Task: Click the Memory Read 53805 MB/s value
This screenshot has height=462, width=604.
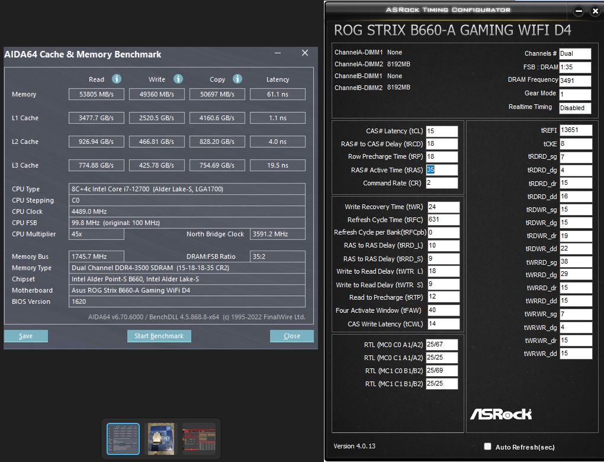Action: click(x=97, y=94)
